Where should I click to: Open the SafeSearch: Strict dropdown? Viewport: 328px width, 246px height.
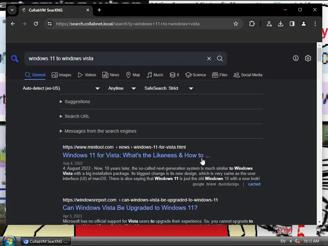tap(168, 88)
